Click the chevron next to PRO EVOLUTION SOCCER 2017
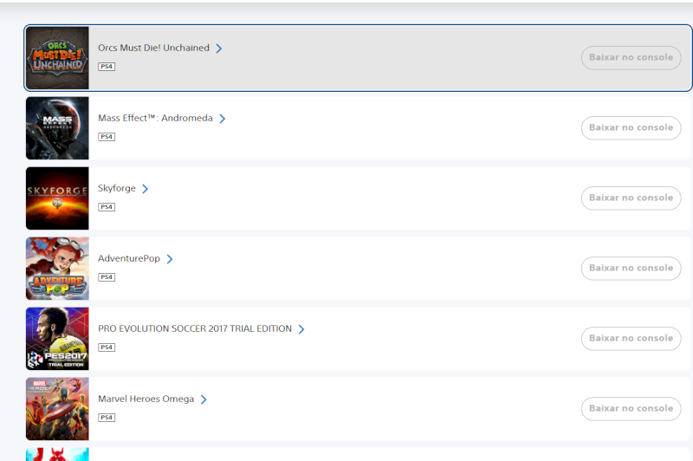 point(301,329)
